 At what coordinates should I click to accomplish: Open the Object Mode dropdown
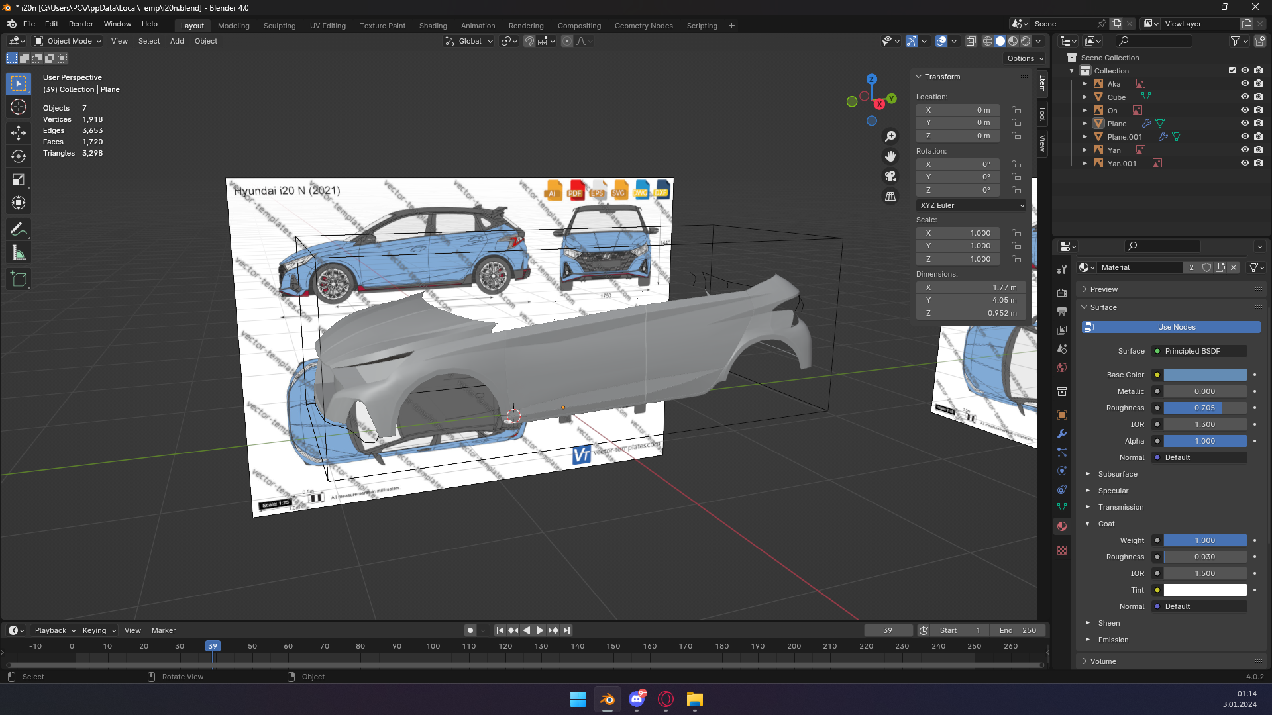click(68, 41)
